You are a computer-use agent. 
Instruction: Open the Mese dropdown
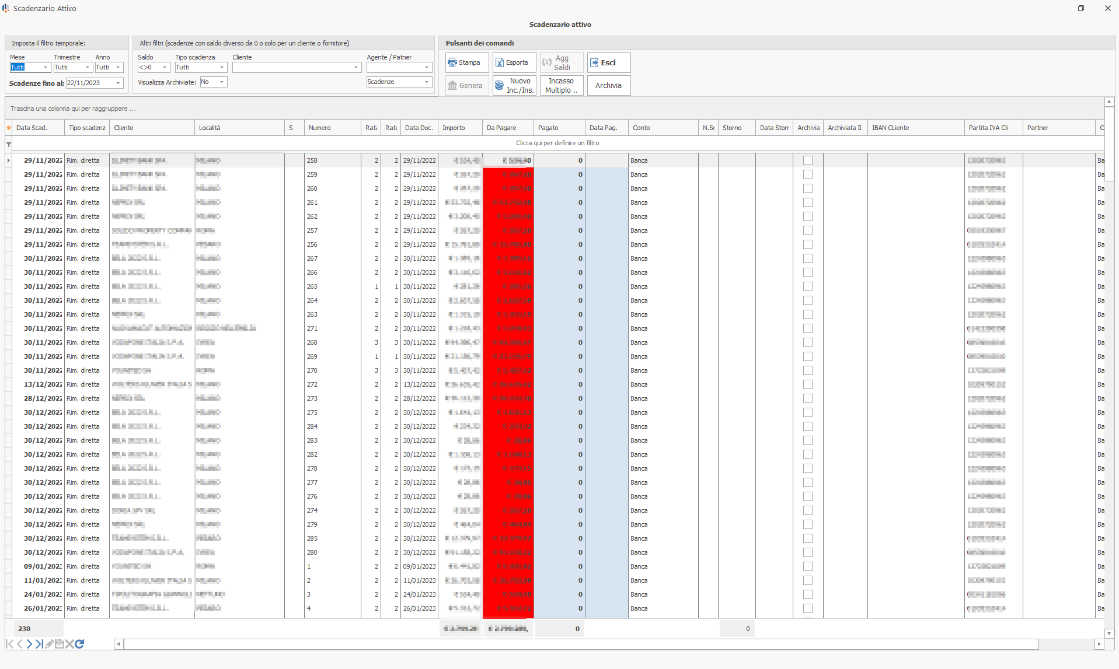click(x=46, y=68)
